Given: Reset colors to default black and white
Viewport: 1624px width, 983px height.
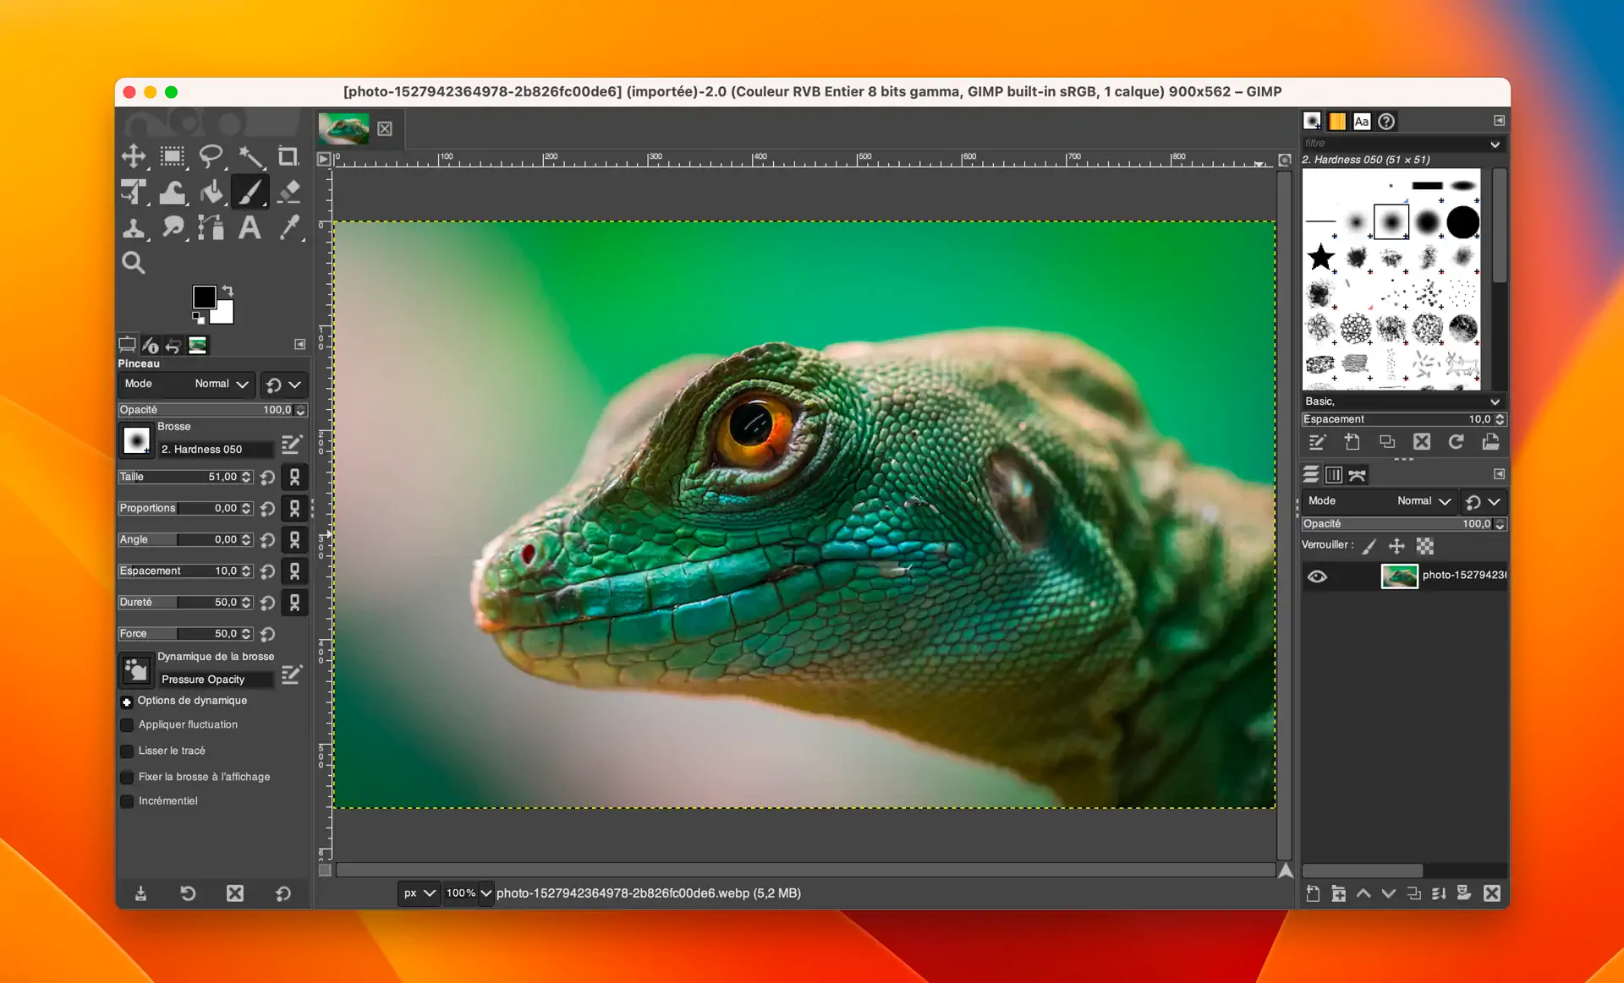Looking at the screenshot, I should [x=198, y=318].
